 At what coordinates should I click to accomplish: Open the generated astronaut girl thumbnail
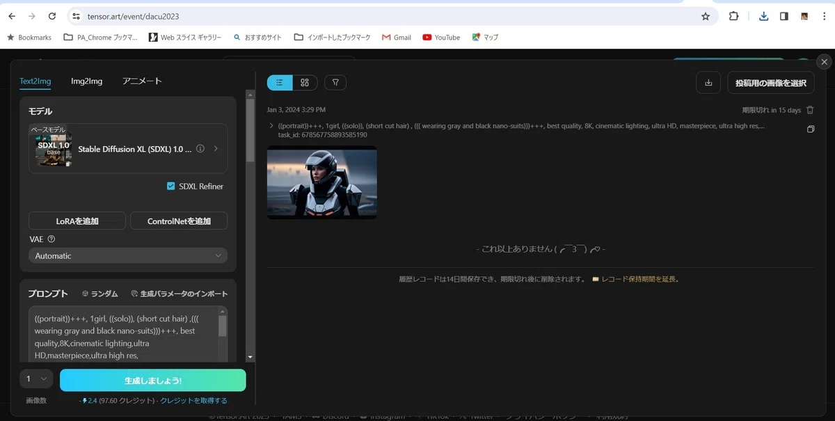pos(322,182)
